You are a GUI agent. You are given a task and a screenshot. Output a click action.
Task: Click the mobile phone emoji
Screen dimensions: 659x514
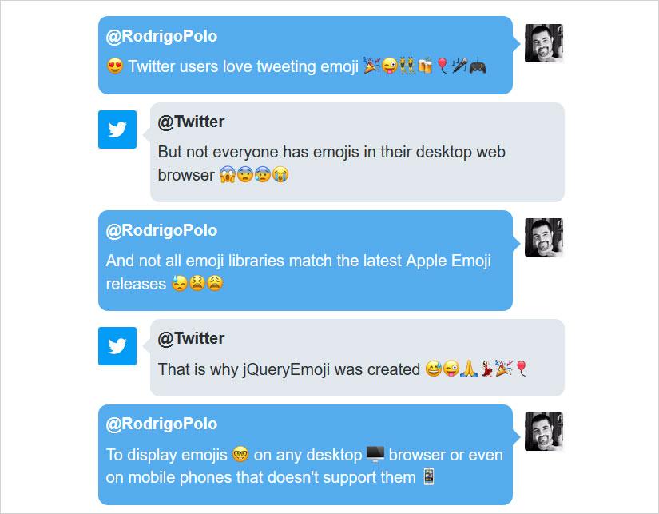click(x=429, y=476)
